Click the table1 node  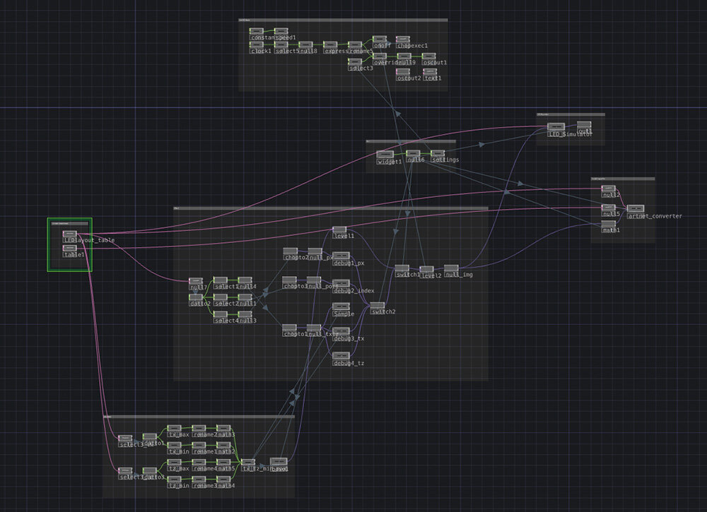coord(69,248)
